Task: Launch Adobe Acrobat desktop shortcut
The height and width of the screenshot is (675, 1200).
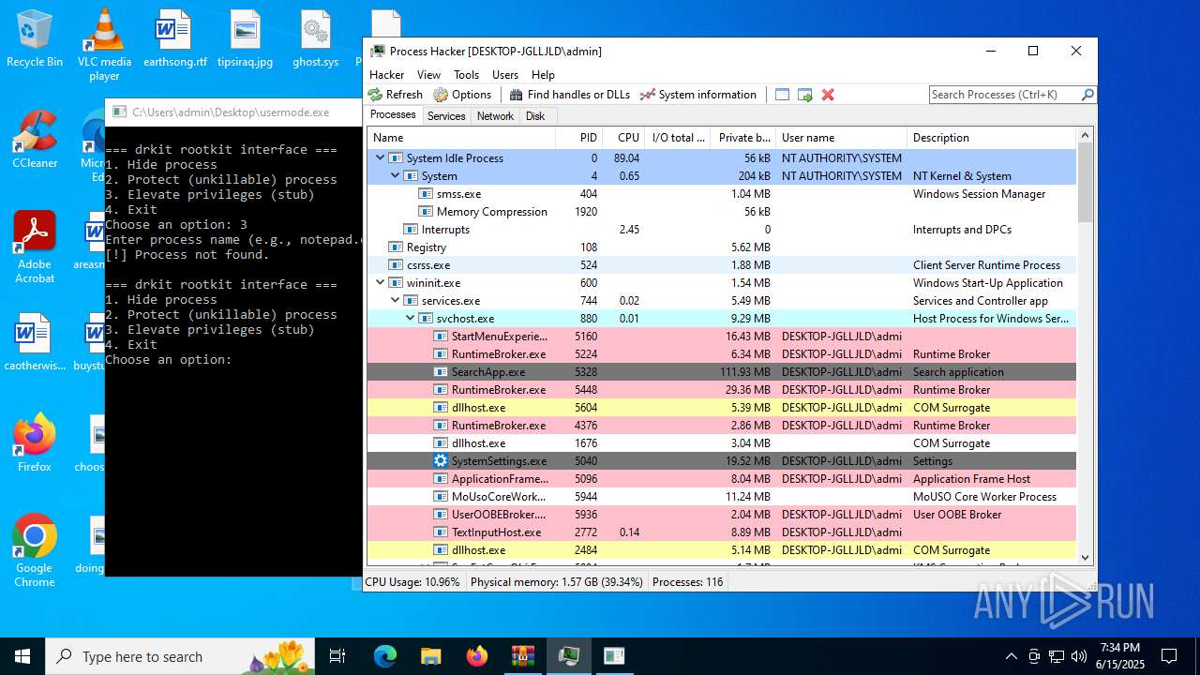Action: (x=35, y=247)
